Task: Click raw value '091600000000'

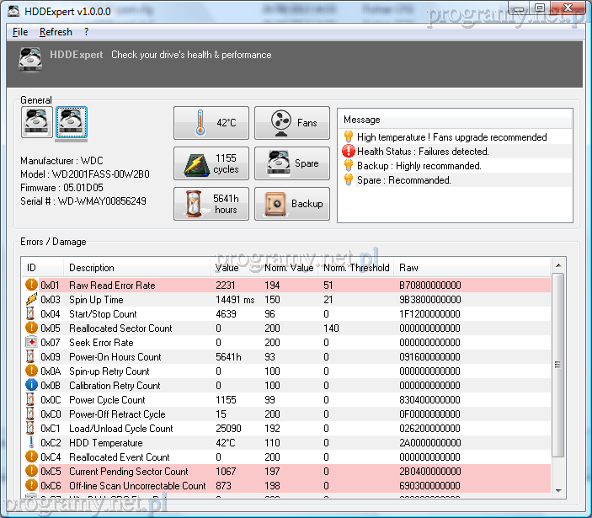Action: [x=429, y=357]
